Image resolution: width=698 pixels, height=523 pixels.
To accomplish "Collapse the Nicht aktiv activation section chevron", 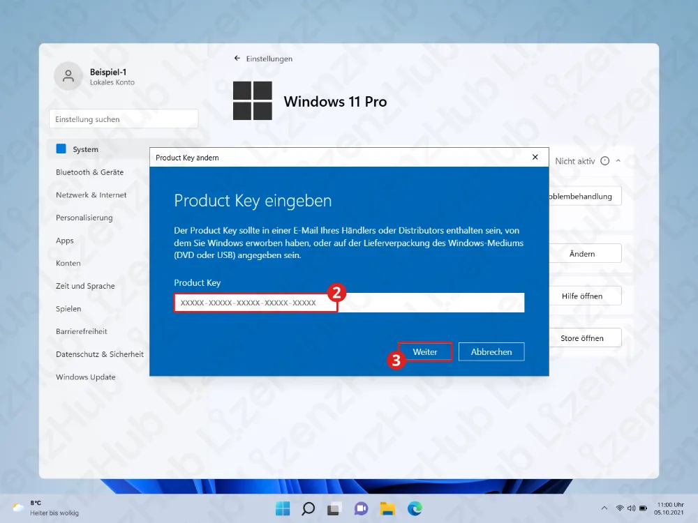I will (x=618, y=161).
